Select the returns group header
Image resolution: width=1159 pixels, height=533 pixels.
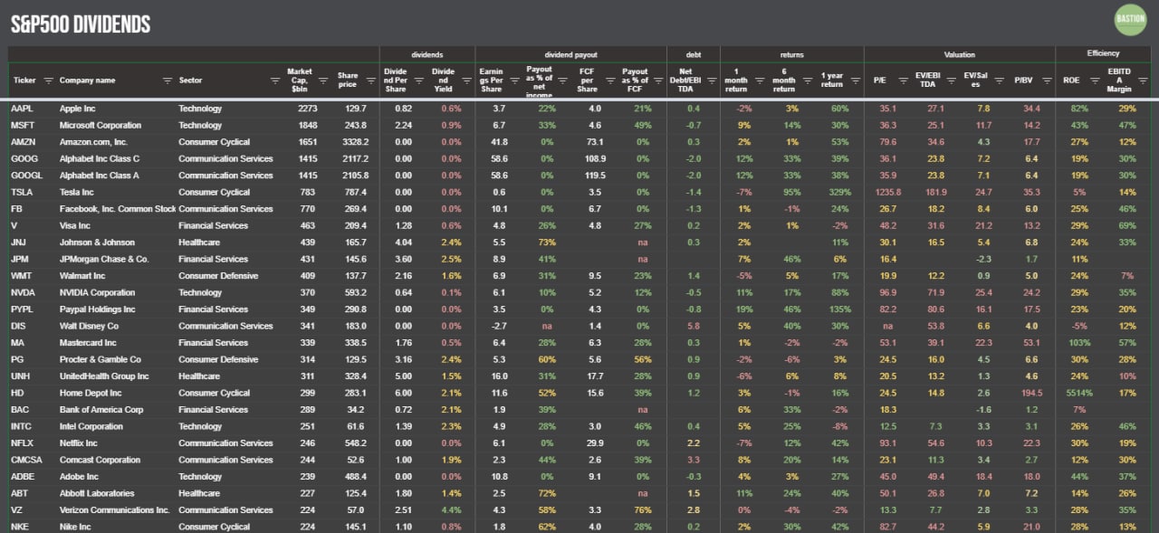pyautogui.click(x=792, y=54)
